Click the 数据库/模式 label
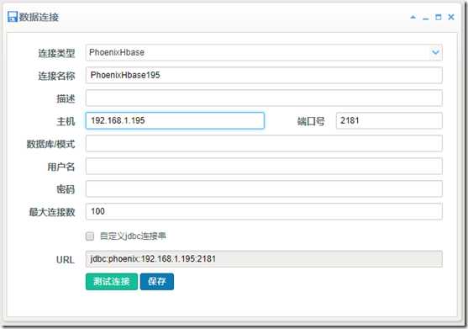This screenshot has width=468, height=329. tap(50, 144)
